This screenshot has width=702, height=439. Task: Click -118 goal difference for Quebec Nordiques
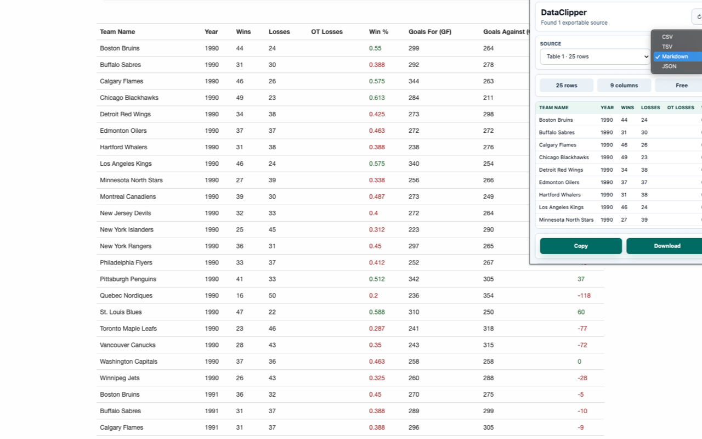(x=584, y=295)
